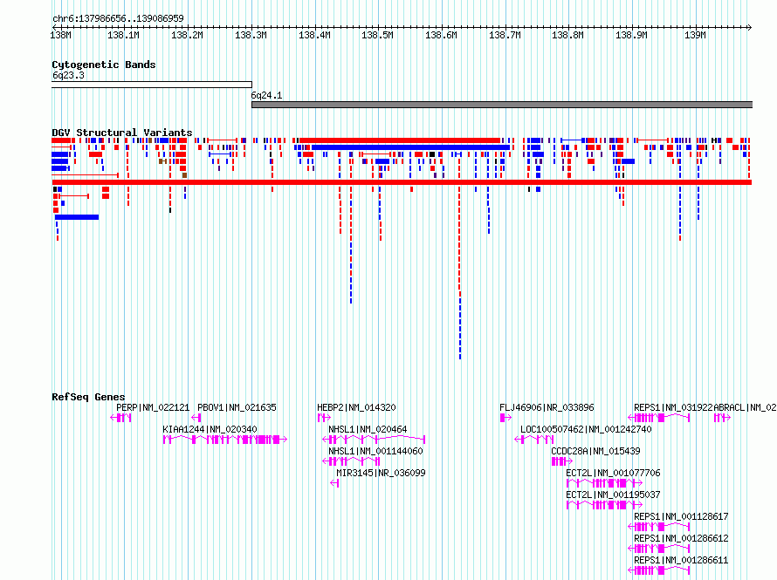Click the 138.6M ruler tick label
This screenshot has height=580, width=777.
tap(441, 35)
